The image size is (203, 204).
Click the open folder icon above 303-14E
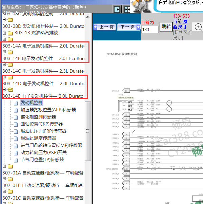tap(10, 90)
